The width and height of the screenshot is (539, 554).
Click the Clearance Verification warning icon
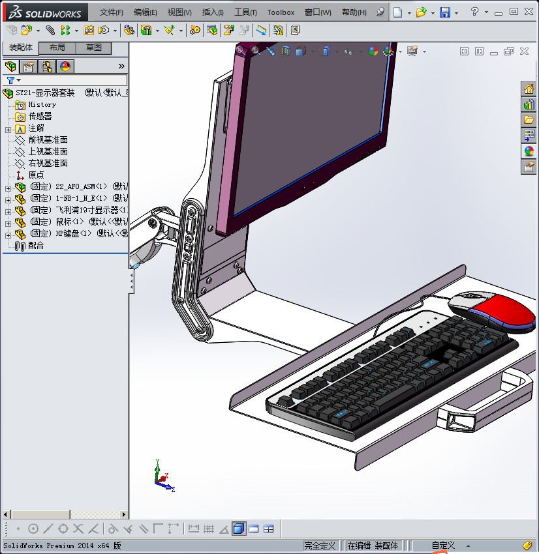(x=279, y=31)
